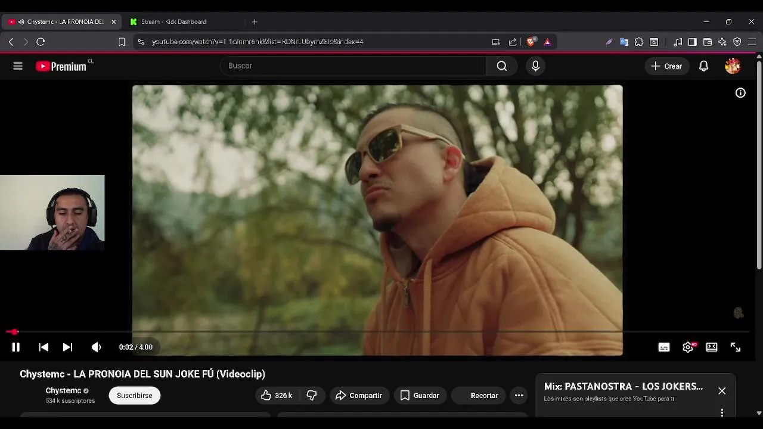
Task: Open media playback control music icon
Action: (x=678, y=42)
